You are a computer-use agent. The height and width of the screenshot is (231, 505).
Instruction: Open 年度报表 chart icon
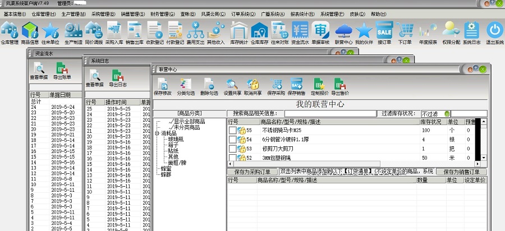click(428, 33)
